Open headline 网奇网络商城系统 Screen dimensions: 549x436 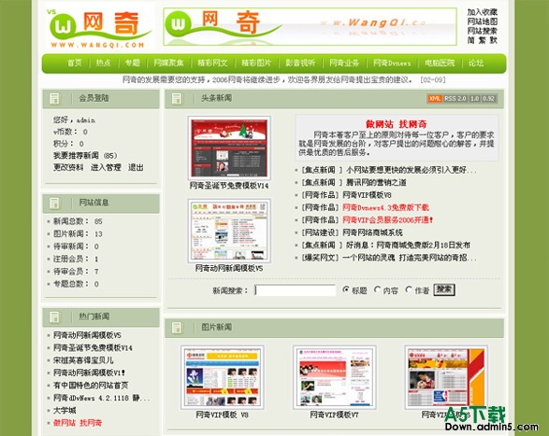click(x=372, y=232)
